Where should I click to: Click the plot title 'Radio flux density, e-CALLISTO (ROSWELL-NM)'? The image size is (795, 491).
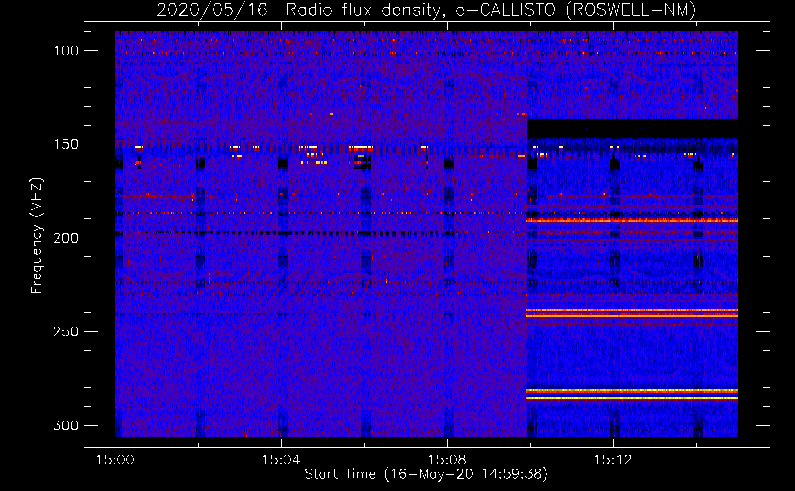click(x=491, y=10)
